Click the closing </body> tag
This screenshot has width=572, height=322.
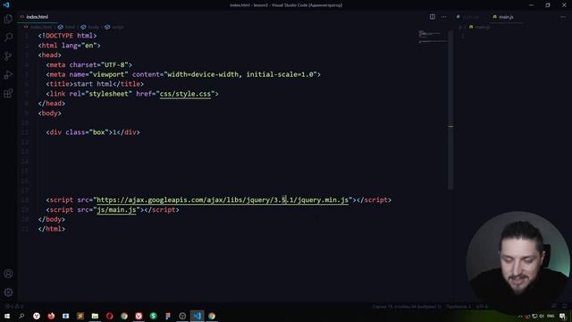pos(52,219)
